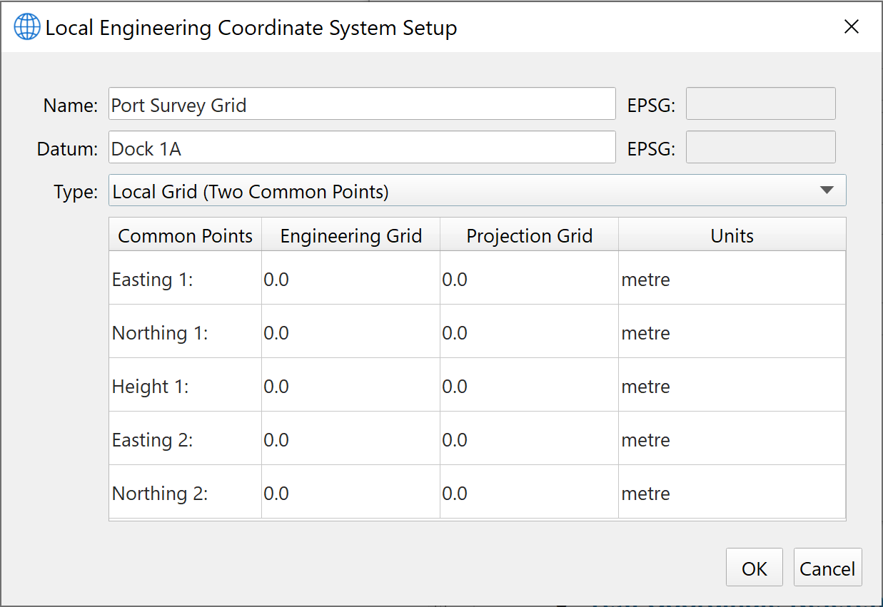883x607 pixels.
Task: Select Engineering Grid cell for Height 1
Action: [x=350, y=386]
